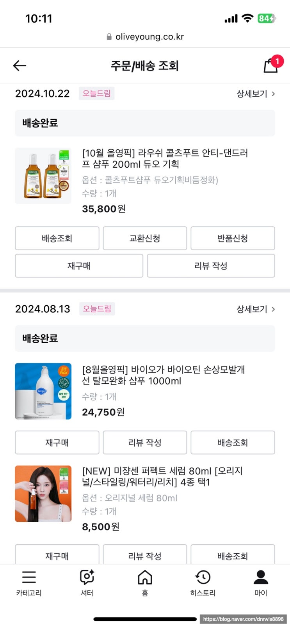Image resolution: width=290 pixels, height=627 pixels.
Task: Open the 마이 profile icon
Action: [261, 577]
